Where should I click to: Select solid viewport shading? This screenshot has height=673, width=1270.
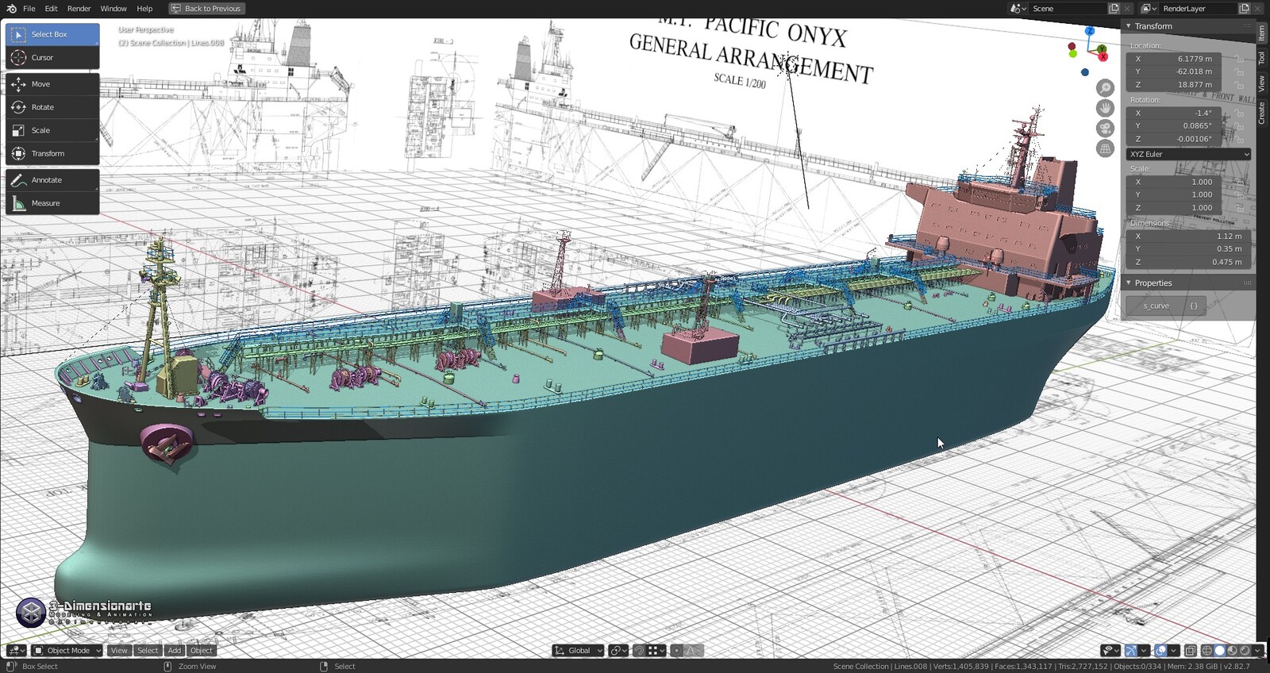tap(1220, 650)
